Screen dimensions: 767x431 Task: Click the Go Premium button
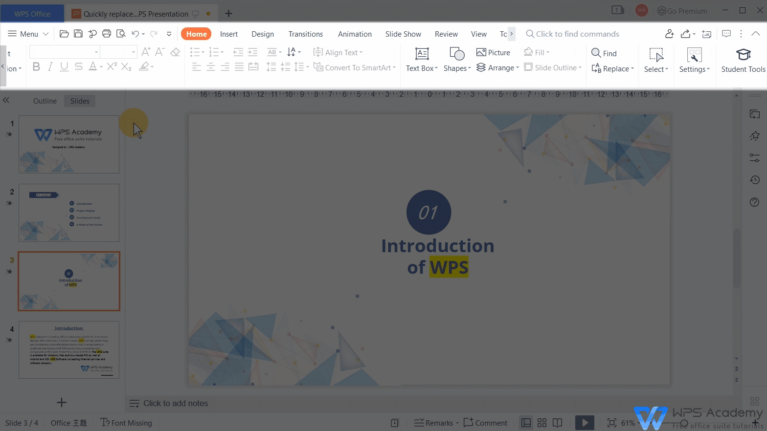coord(682,11)
